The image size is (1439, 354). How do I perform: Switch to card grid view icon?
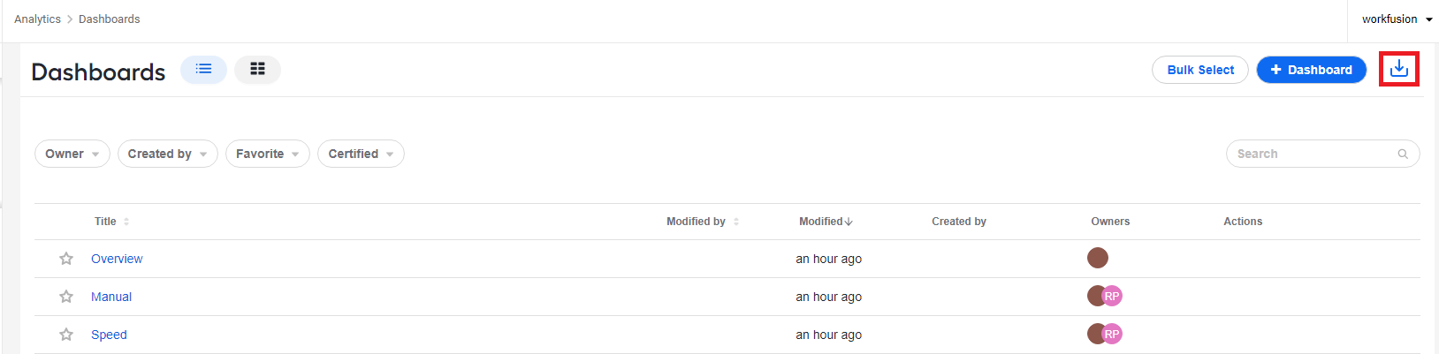(257, 69)
